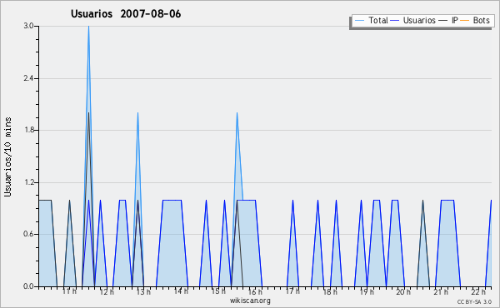Click the '15 h' x-axis label
Viewport: 500px width, 308px height.
218,291
